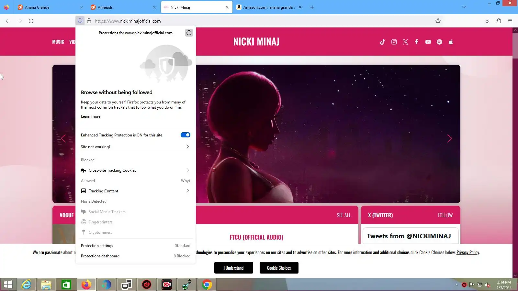Open the MUSIC menu item
The image size is (518, 291).
[x=58, y=42]
